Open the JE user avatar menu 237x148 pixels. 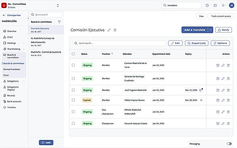coord(231,5)
